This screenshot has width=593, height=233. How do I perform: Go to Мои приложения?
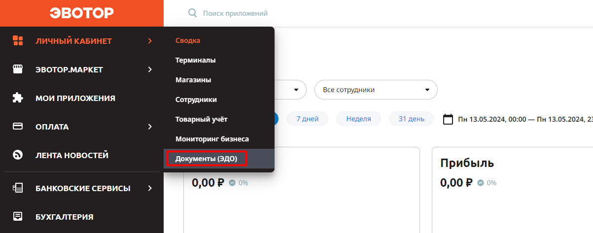pos(82,98)
